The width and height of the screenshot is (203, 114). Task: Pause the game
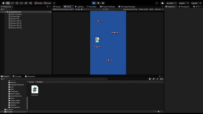(98, 3)
